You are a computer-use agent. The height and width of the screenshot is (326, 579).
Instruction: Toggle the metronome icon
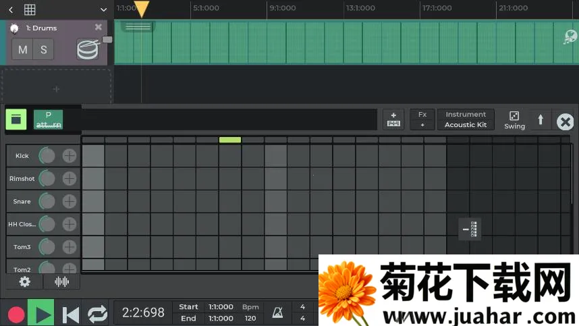277,313
